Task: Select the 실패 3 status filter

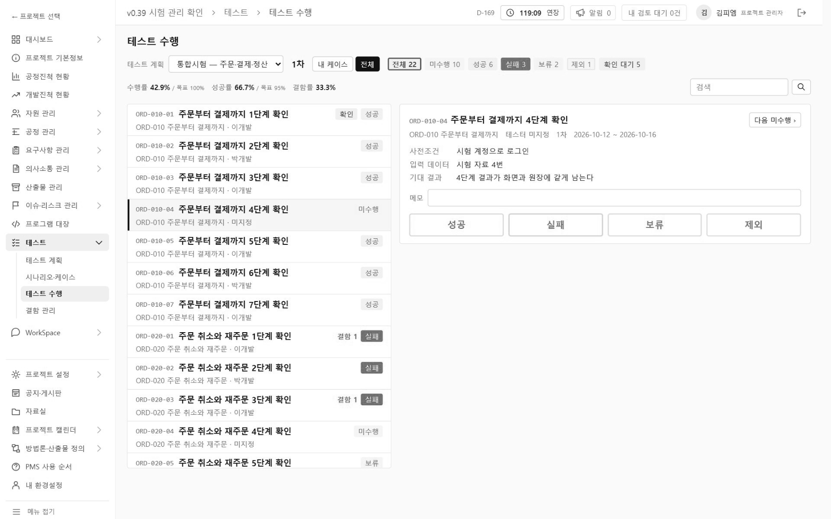Action: (x=516, y=64)
